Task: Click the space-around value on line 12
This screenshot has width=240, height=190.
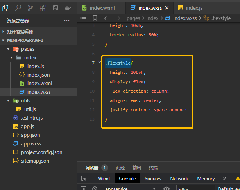Action: point(169,110)
